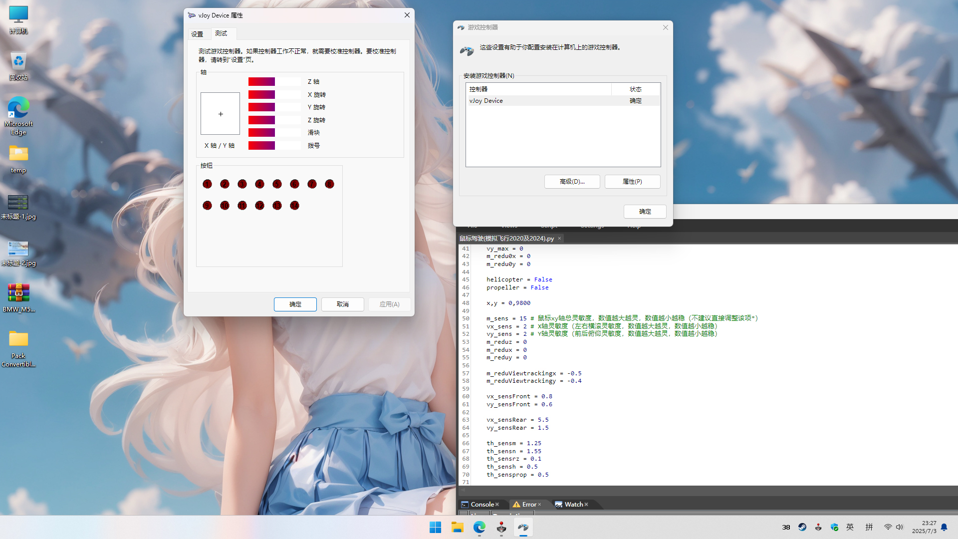The image size is (958, 539).
Task: Open the Windows Start menu
Action: click(x=435, y=528)
